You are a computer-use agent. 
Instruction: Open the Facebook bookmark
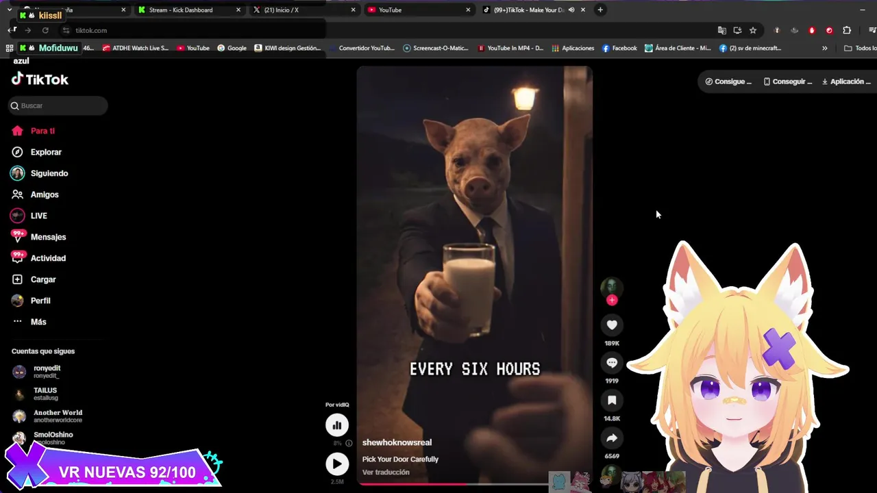pyautogui.click(x=619, y=49)
